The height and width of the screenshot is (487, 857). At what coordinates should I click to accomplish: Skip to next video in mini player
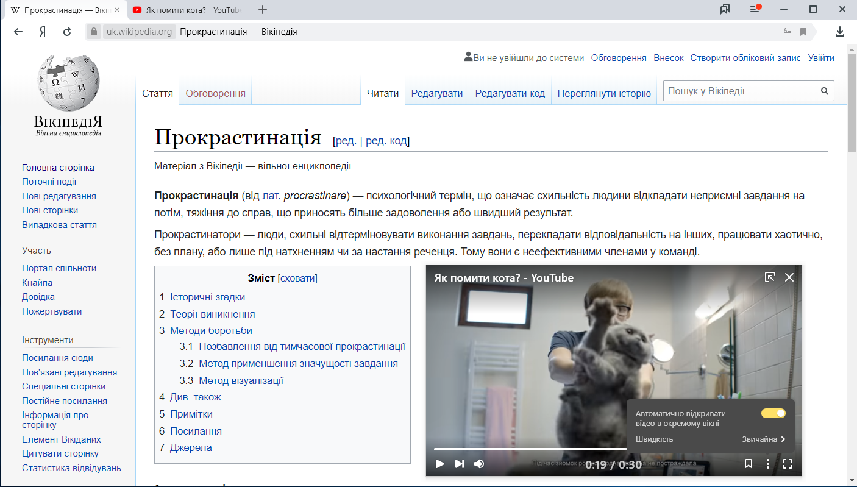[460, 464]
